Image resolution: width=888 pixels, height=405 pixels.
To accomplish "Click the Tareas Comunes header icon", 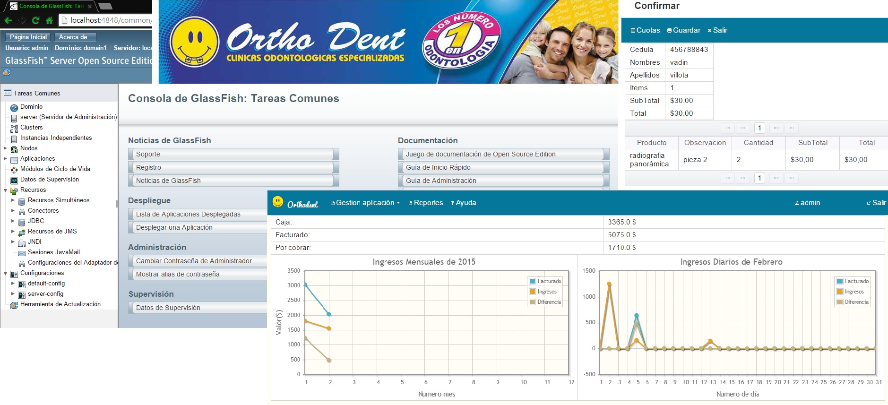I will (8, 93).
